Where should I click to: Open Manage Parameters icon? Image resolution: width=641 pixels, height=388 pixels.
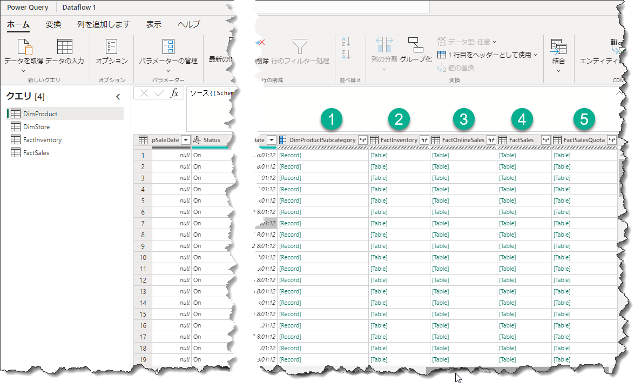[168, 46]
